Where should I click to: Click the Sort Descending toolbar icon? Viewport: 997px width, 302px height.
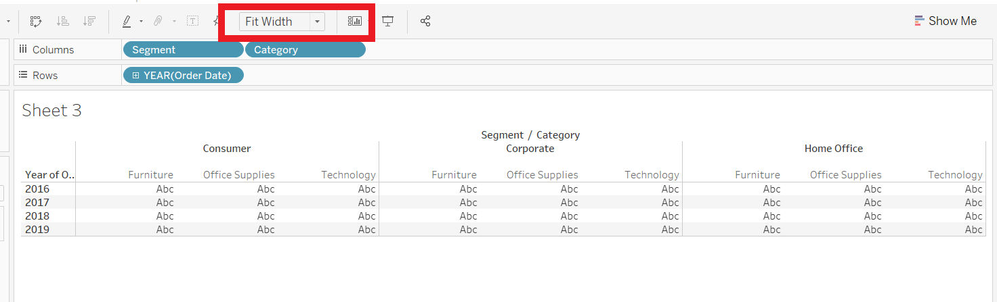pyautogui.click(x=89, y=21)
